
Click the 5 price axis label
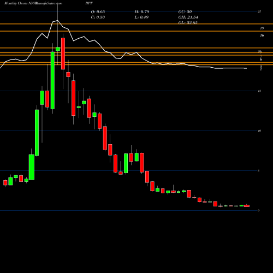pos(259,171)
